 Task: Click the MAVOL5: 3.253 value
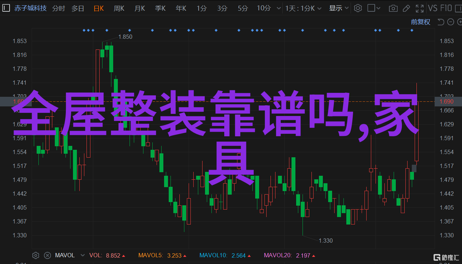(x=162, y=255)
